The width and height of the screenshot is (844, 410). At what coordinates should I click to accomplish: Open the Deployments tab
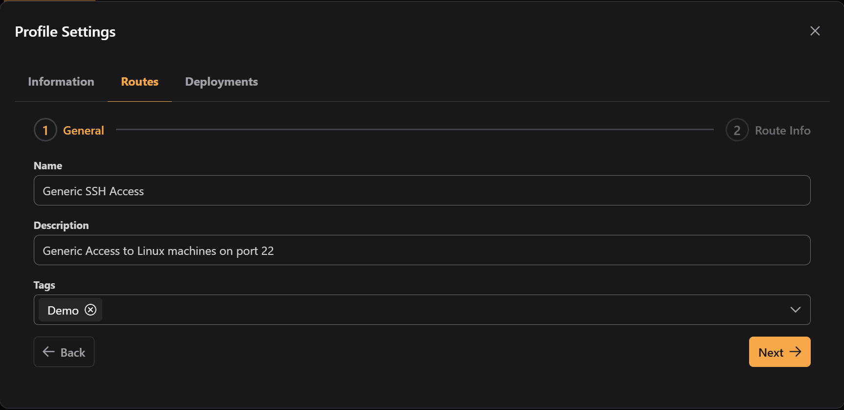click(x=221, y=82)
